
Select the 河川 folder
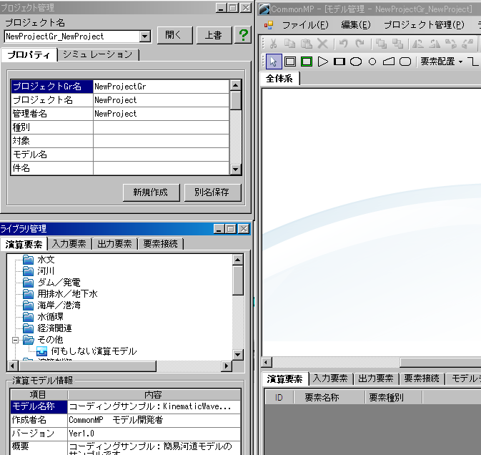tap(46, 271)
